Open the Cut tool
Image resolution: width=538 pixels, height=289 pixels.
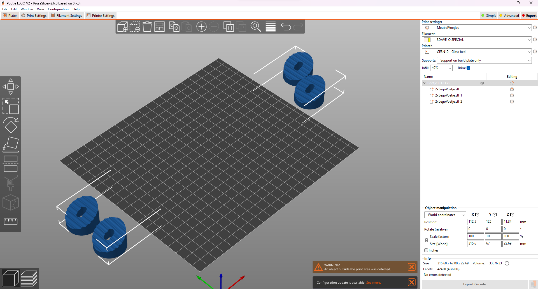click(10, 164)
